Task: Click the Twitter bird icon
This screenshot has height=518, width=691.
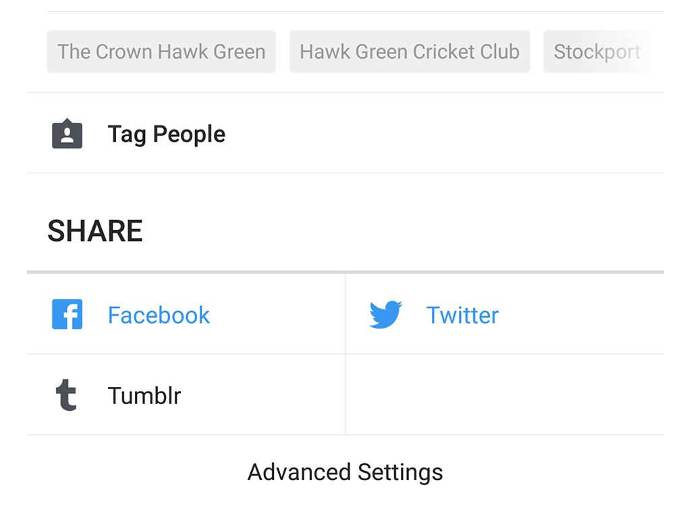Action: click(x=385, y=315)
